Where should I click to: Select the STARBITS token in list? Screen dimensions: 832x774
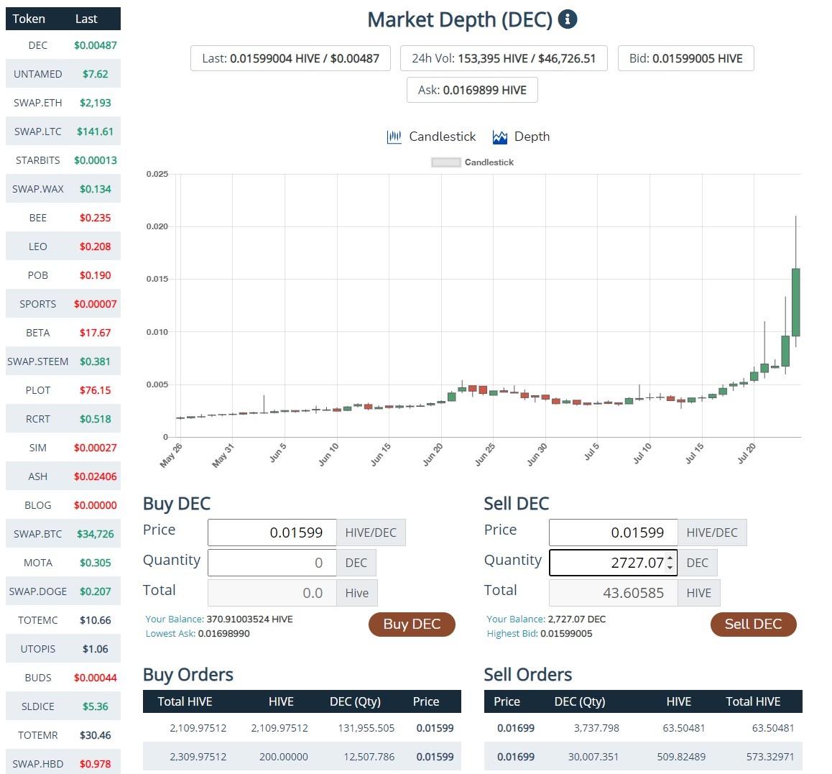63,160
